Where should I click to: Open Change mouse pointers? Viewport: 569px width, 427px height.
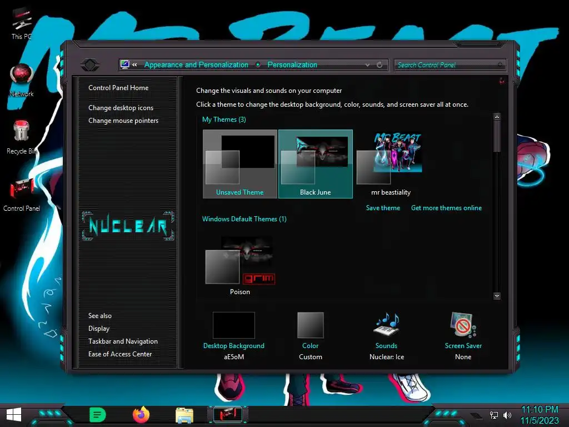(123, 121)
